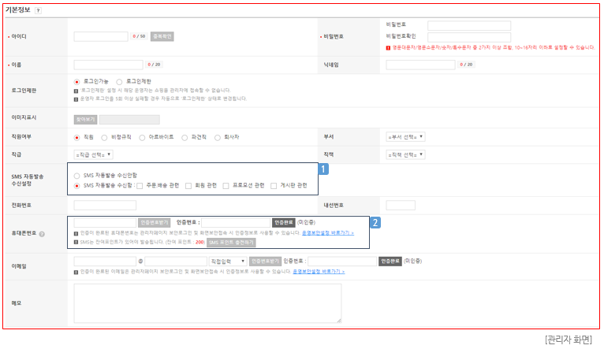This screenshot has width=604, height=349.
Task: Check the 회원 관련 checkbox
Action: [x=188, y=186]
